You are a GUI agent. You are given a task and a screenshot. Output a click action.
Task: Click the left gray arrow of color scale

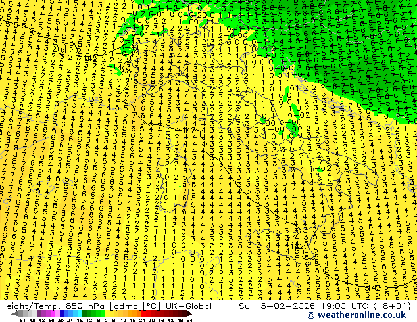point(14,313)
